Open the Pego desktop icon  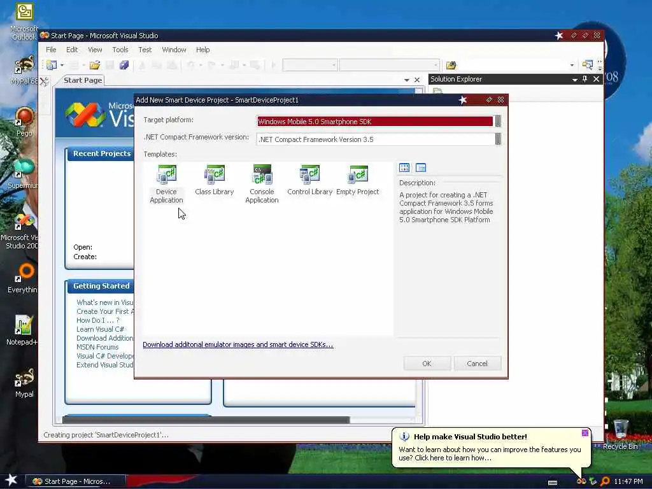tap(24, 122)
